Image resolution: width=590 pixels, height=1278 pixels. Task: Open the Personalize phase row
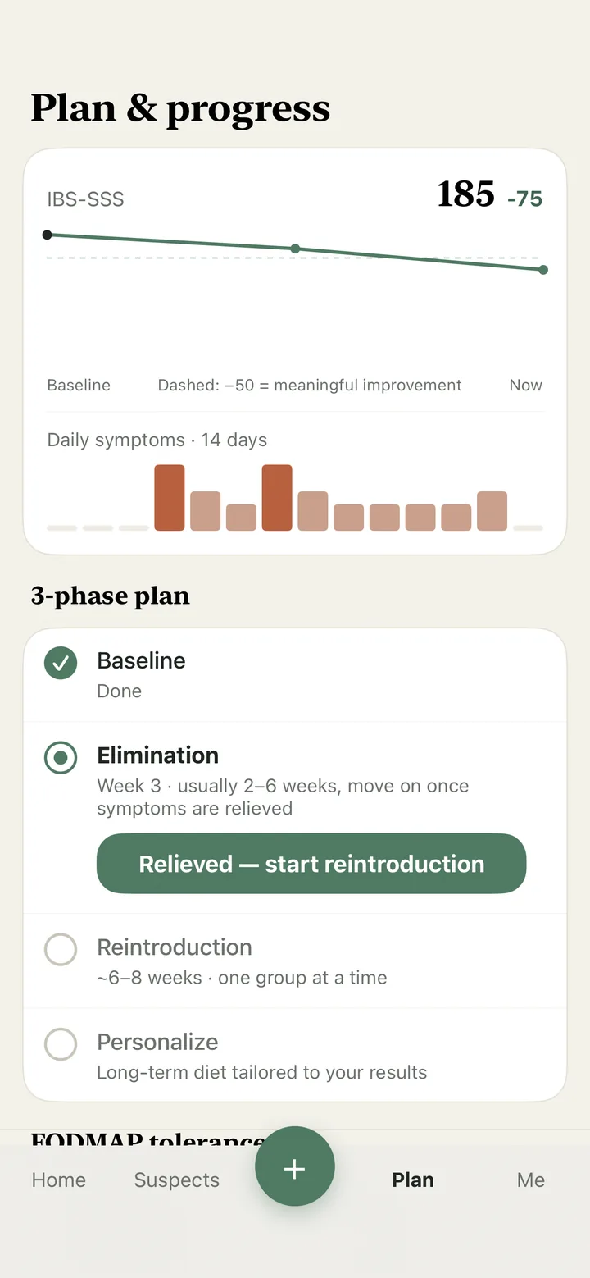295,1055
